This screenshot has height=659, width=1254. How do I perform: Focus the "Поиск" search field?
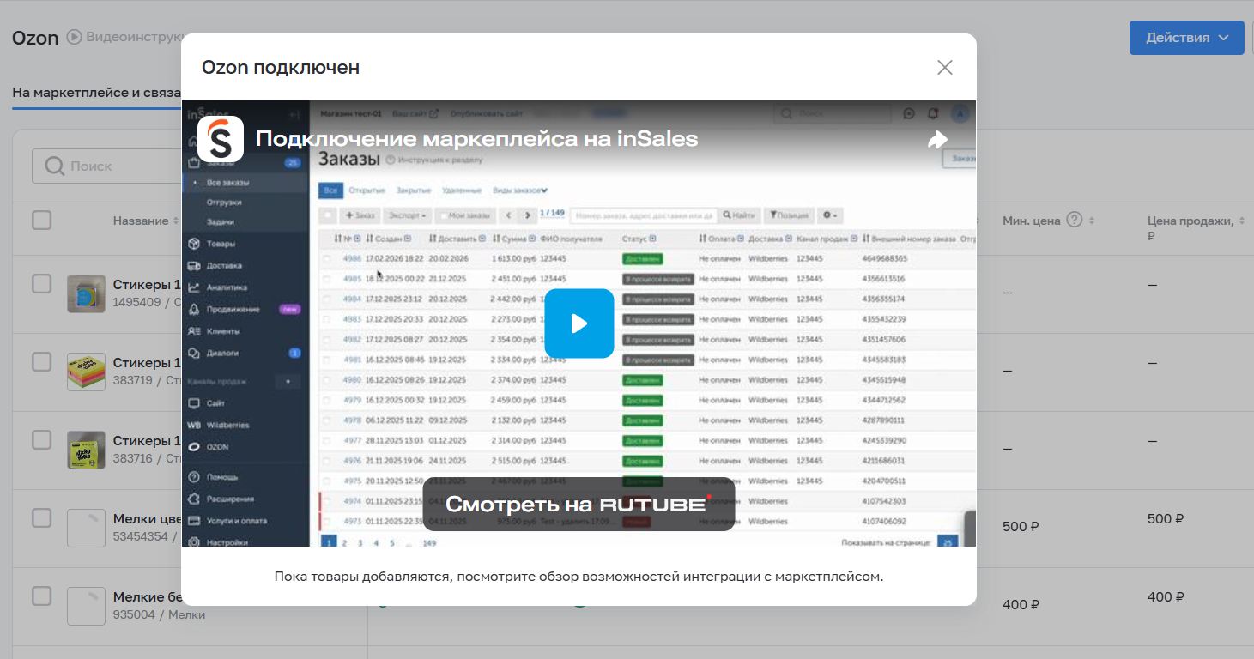point(106,166)
